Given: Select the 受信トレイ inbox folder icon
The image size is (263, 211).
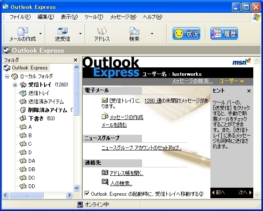Looking at the screenshot, I should point(23,85).
